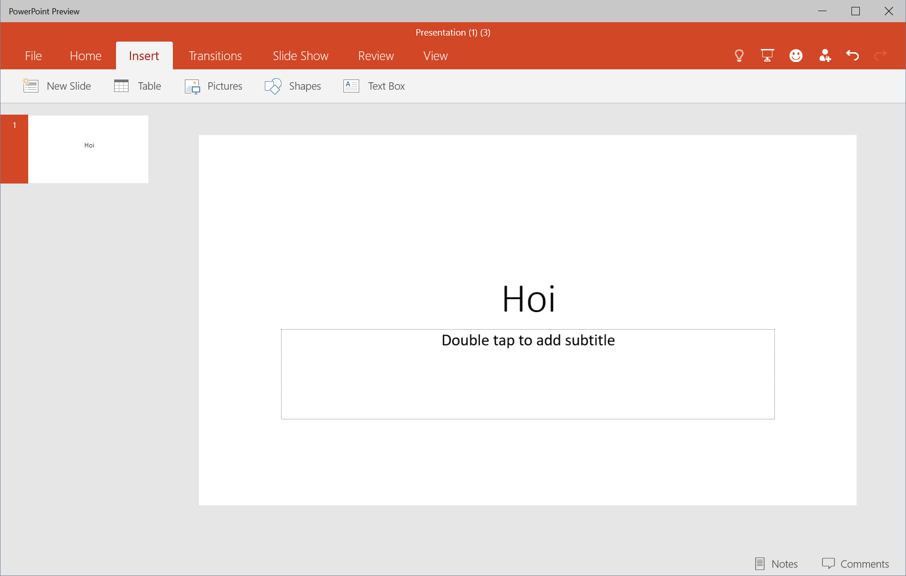
Task: Click the Shapes label
Action: coord(305,86)
